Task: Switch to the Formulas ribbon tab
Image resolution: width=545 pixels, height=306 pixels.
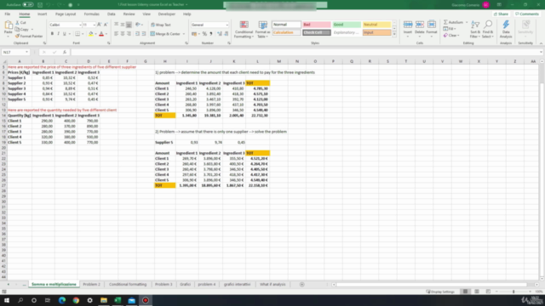Action: tap(91, 14)
